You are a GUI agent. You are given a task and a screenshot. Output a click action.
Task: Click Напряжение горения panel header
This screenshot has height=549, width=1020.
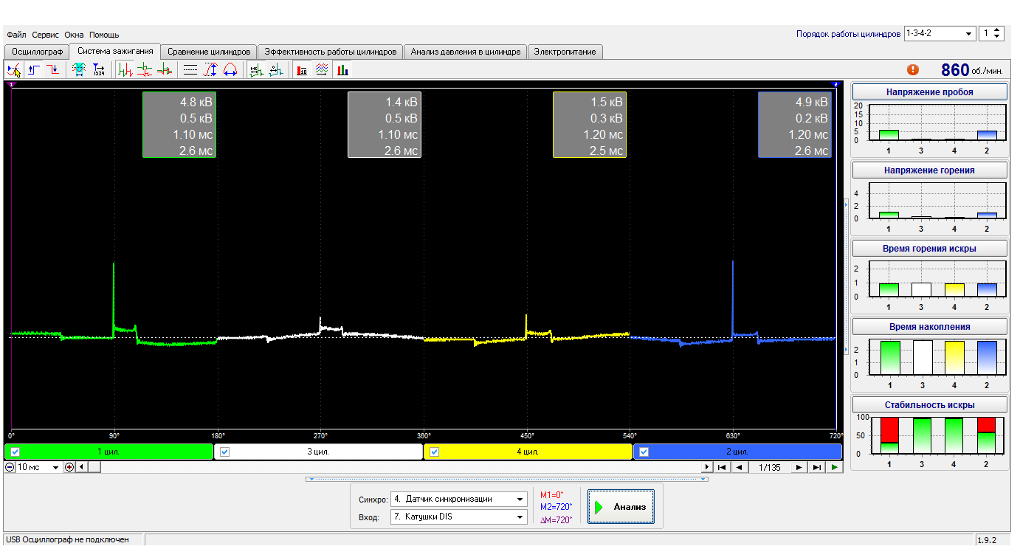tap(930, 170)
